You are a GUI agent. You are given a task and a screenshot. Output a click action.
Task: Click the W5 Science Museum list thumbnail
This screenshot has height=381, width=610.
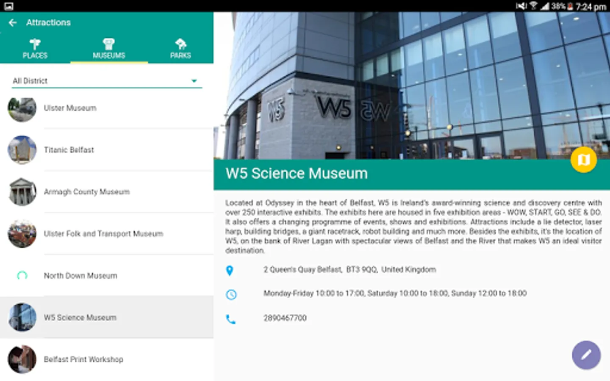click(x=22, y=317)
